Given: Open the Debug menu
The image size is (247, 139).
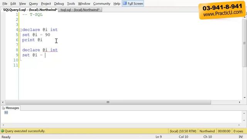Looking at the screenshot, I should coord(59,3).
